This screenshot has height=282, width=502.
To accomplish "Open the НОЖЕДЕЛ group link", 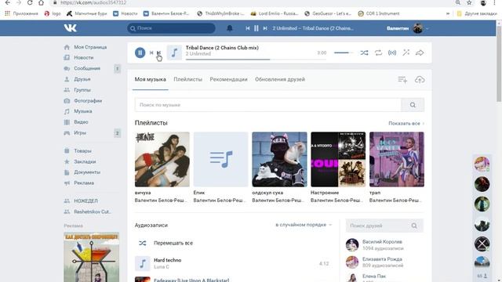I will pyautogui.click(x=85, y=201).
